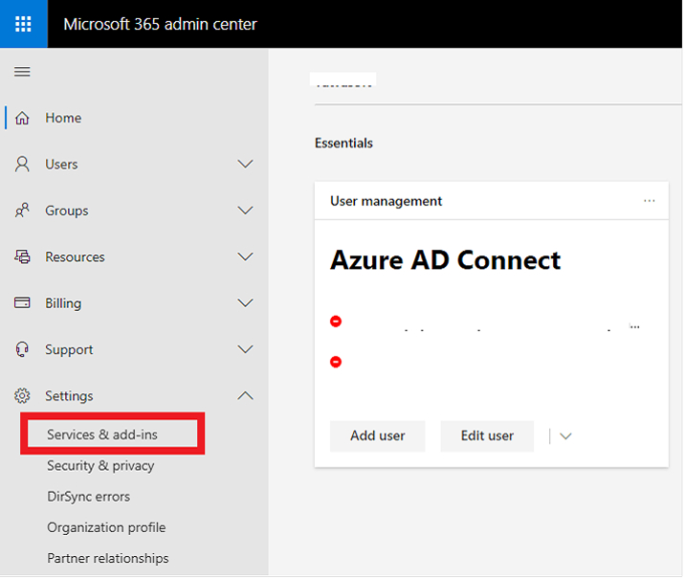
Task: Expand the Users chevron
Action: 246,165
